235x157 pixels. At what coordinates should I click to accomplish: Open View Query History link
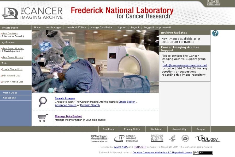(12, 57)
